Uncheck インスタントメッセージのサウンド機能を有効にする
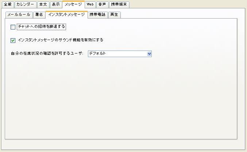The image size is (247, 152). [x=13, y=40]
